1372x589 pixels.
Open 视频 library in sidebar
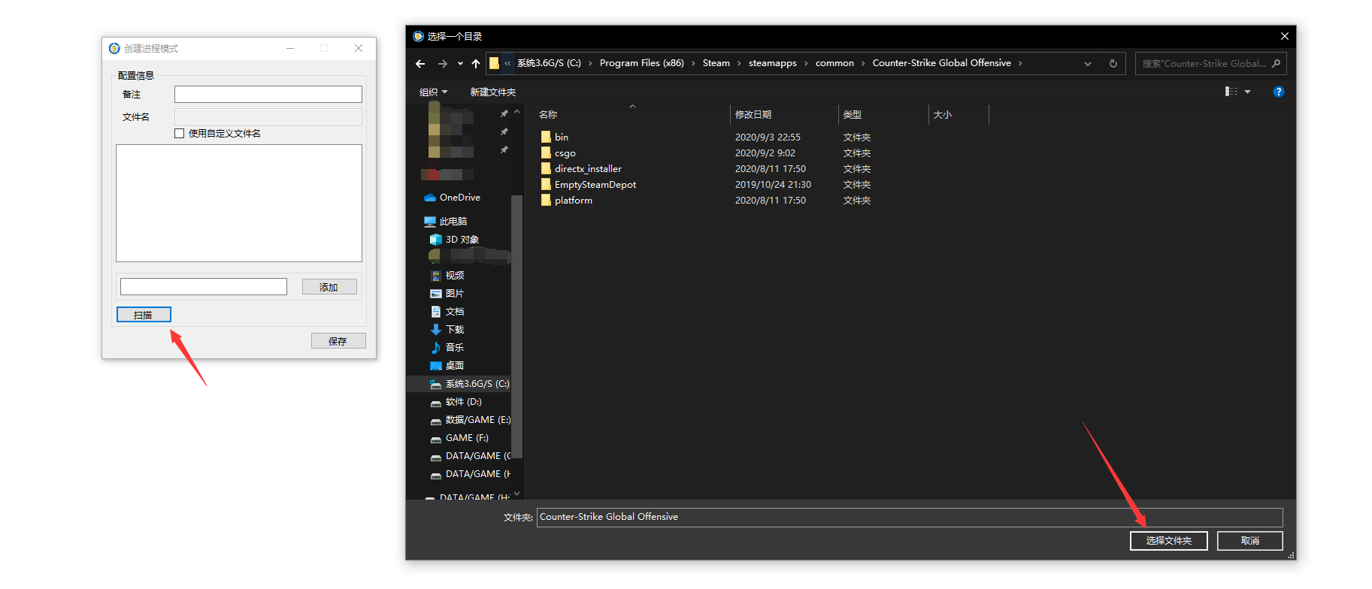coord(454,276)
